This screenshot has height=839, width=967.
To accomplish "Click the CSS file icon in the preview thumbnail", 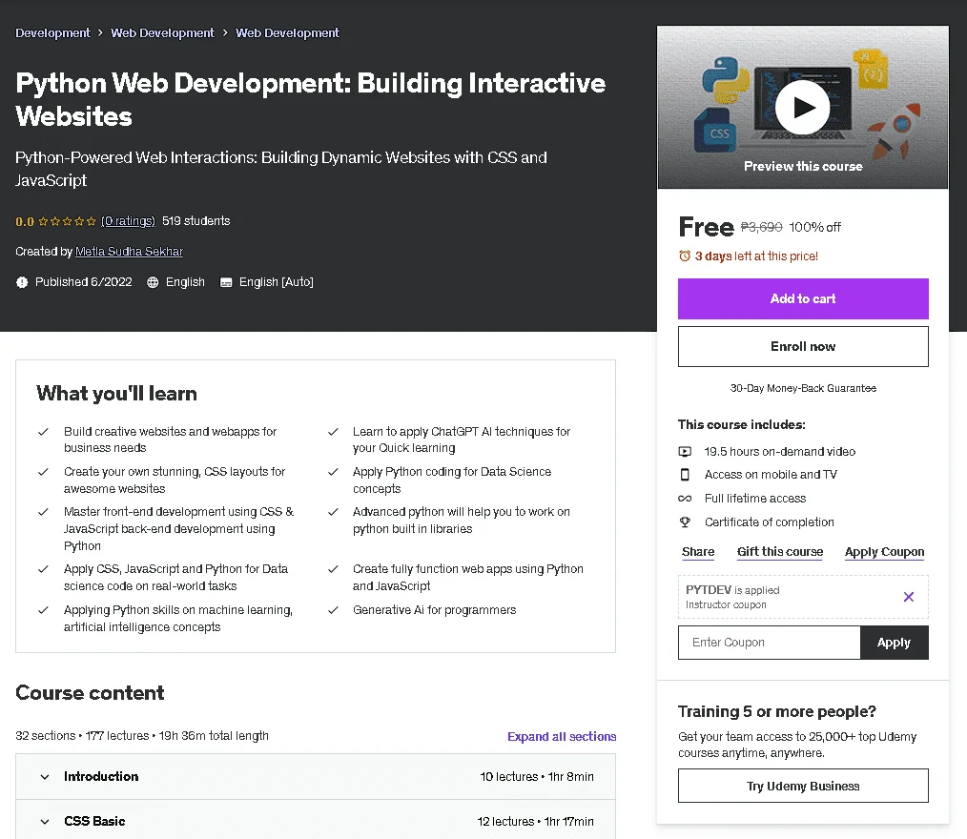I will click(x=716, y=130).
